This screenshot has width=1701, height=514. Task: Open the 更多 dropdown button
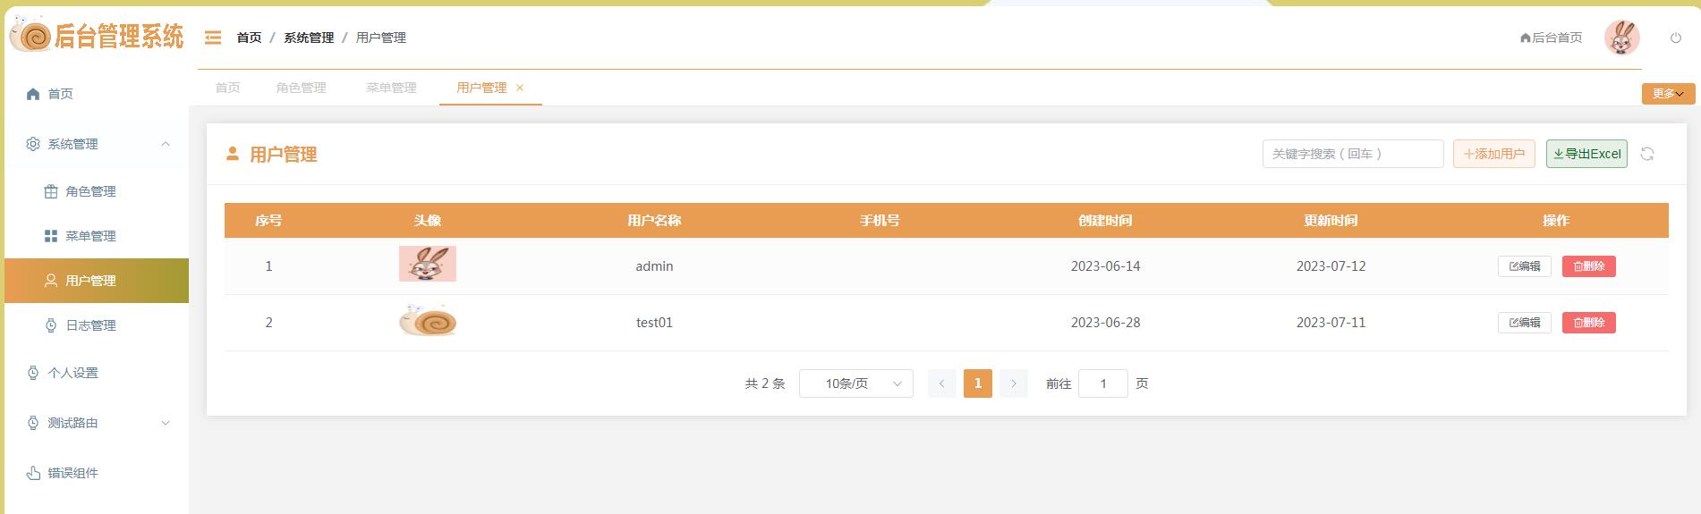[x=1668, y=93]
